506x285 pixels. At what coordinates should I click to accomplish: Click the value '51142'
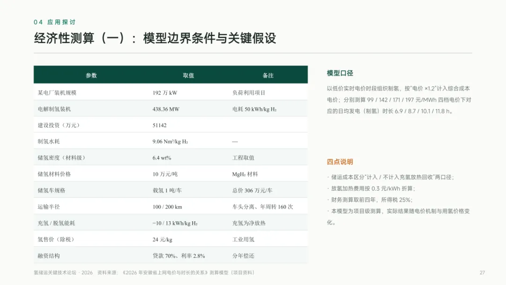(159, 125)
